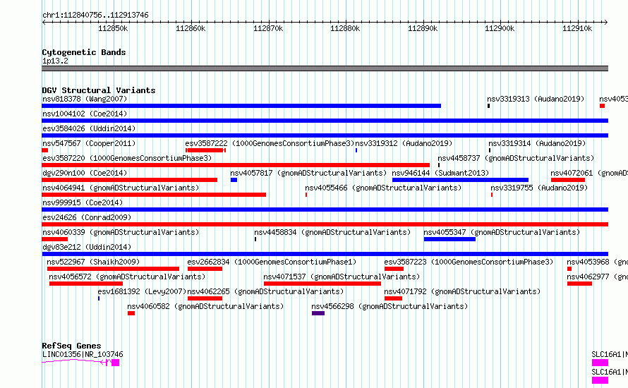
Task: Click the 112850k ruler tick label
Action: click(113, 28)
